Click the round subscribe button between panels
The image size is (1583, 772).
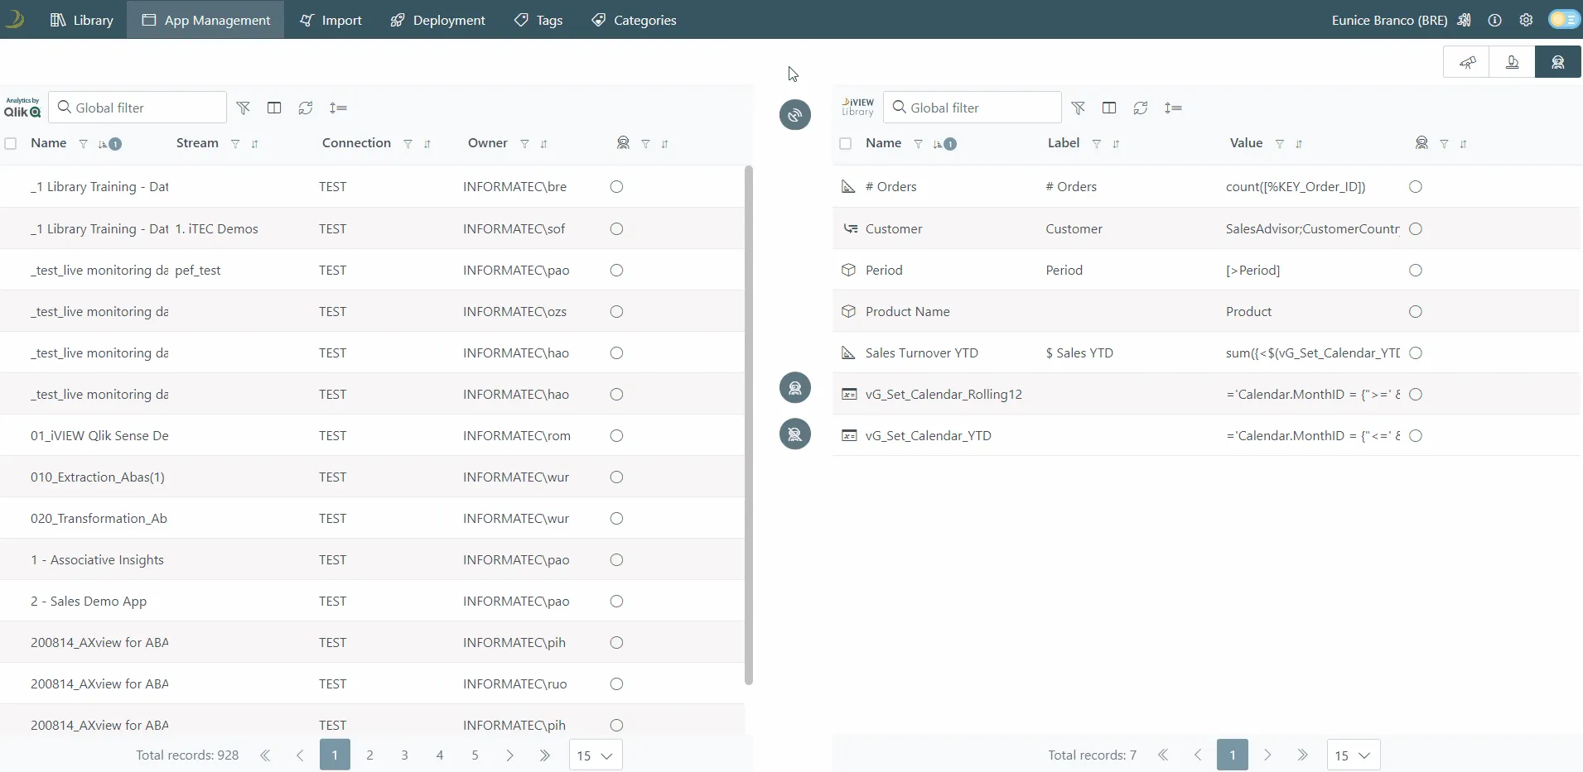(794, 387)
